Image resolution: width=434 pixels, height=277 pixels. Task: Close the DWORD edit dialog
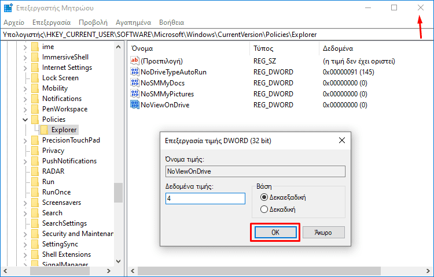[x=342, y=140]
